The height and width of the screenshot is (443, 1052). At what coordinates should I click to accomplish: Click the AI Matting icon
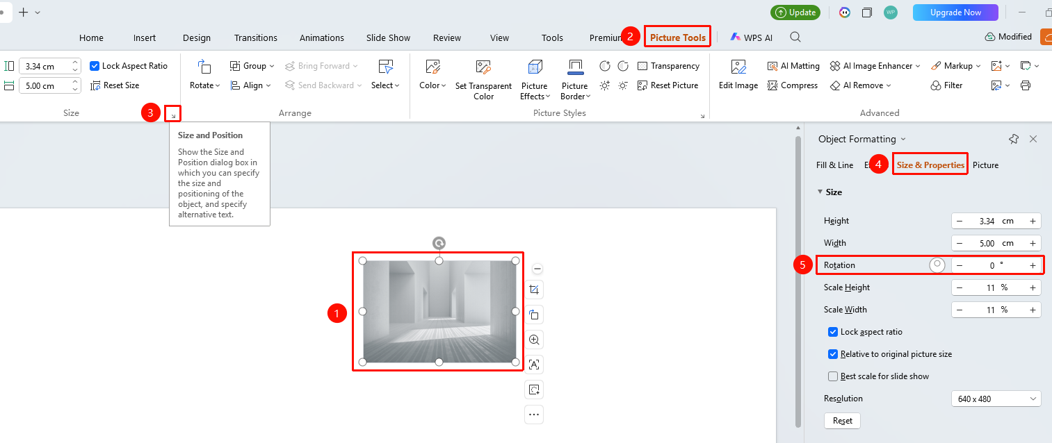click(772, 66)
